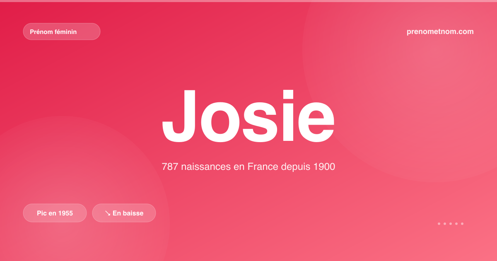497x261 pixels.
Task: Select the large "Josie" name heading
Action: pos(248,116)
